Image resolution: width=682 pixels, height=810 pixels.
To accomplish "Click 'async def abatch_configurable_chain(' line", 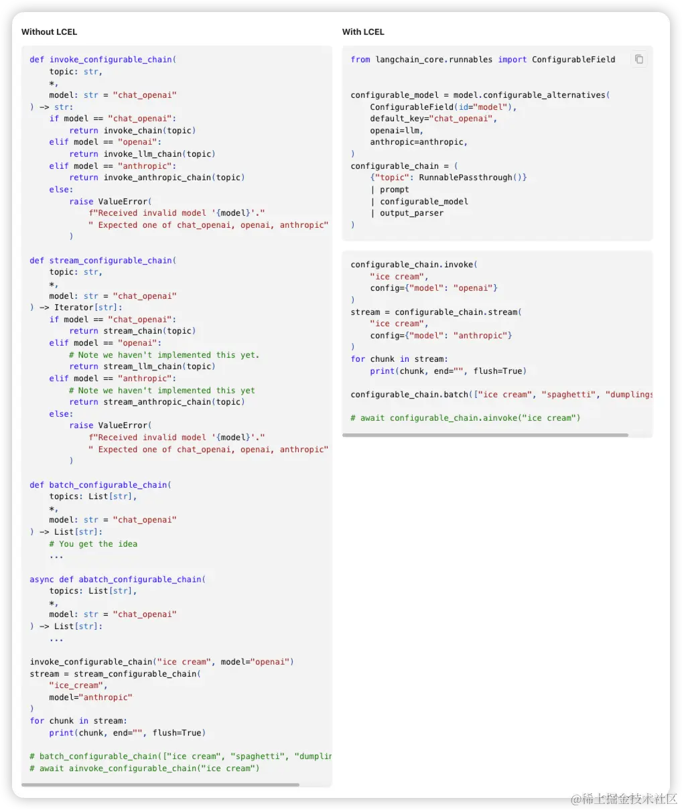I will pos(118,580).
